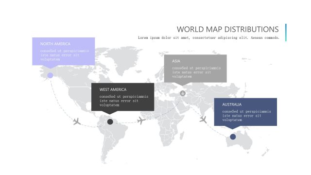Click the airplane icon near India
Viewport: 311px width, 175px height.
click(203, 120)
